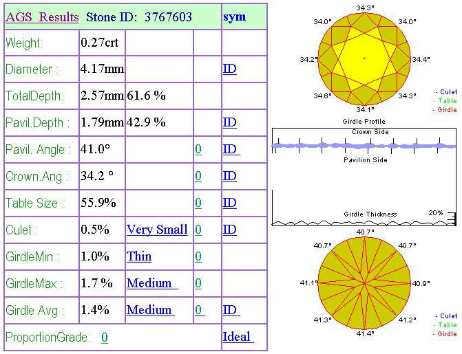Image resolution: width=462 pixels, height=354 pixels.
Task: Click the 0 grade for GirdleMax
Action: (198, 283)
